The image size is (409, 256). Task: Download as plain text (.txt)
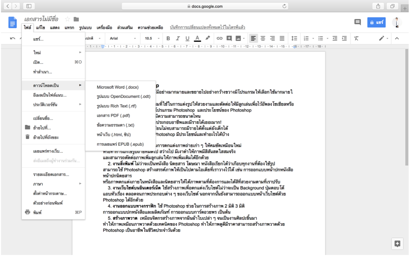[121, 125]
